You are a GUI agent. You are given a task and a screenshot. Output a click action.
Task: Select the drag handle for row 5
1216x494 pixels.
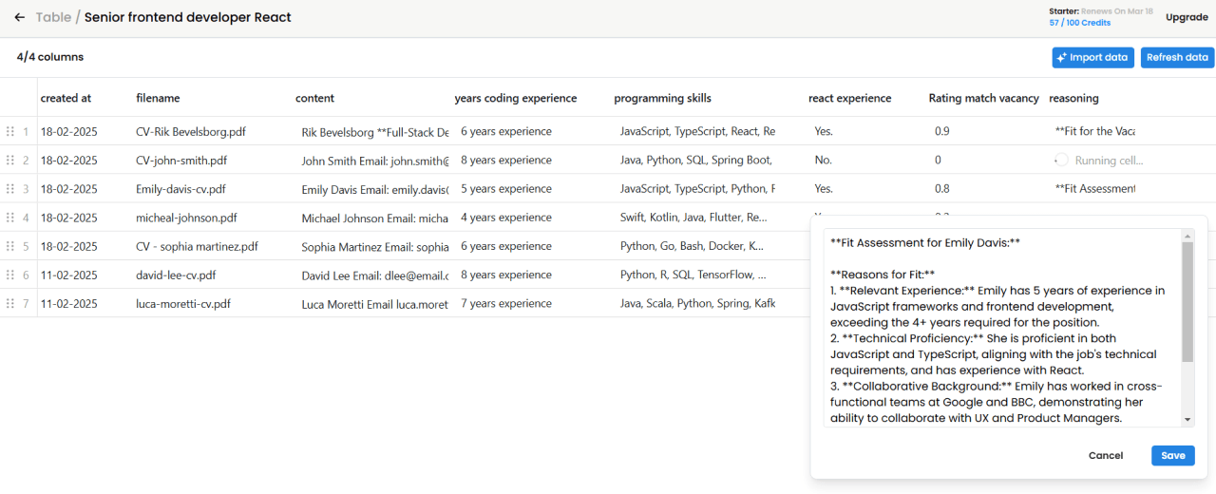(10, 246)
